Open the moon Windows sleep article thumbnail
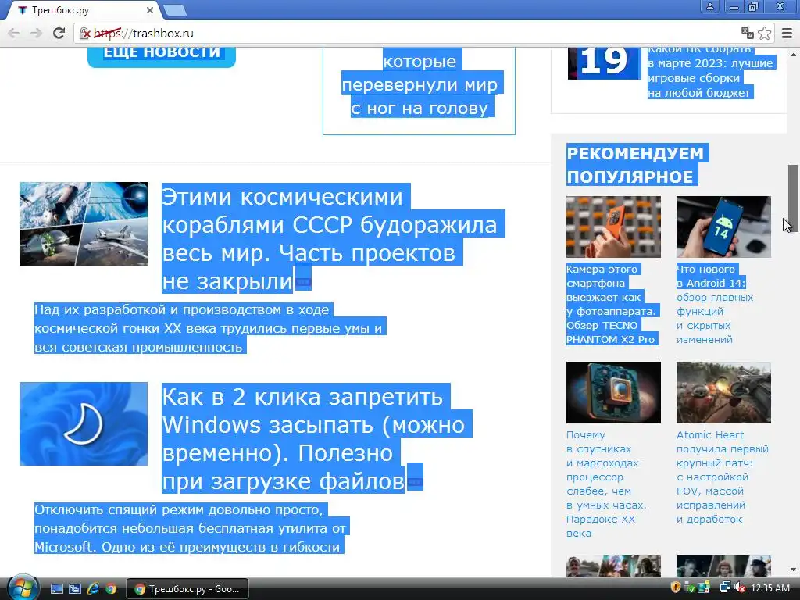This screenshot has height=600, width=800. coord(84,423)
